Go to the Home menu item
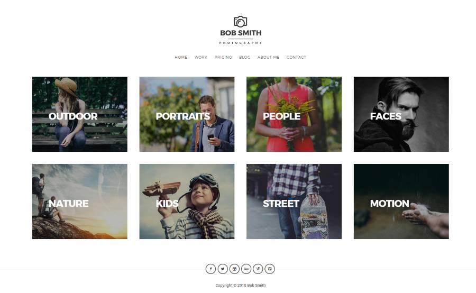476x293 pixels. [181, 58]
